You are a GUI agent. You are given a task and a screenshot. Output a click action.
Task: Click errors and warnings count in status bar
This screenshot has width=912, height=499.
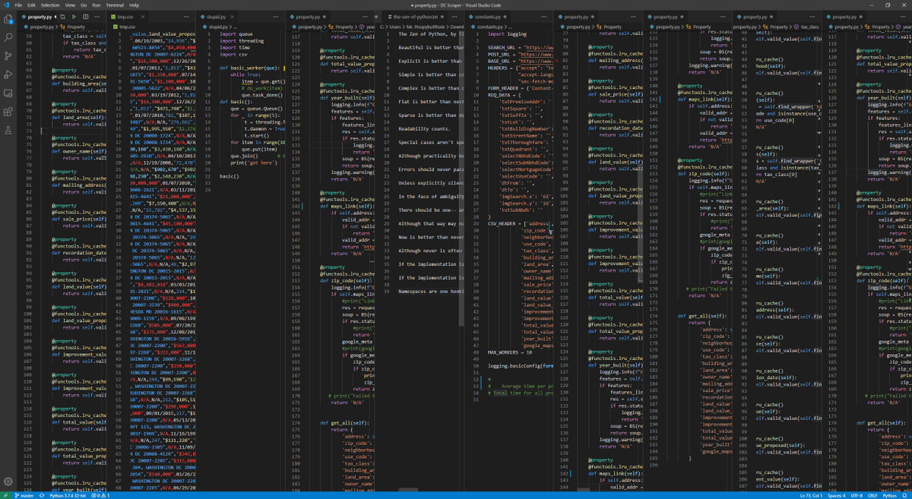coord(101,495)
